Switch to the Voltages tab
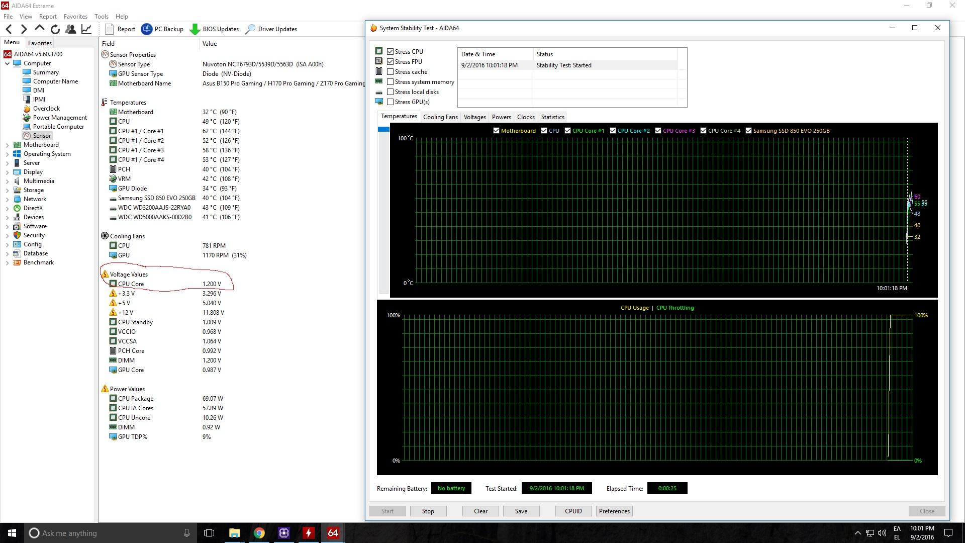Image resolution: width=965 pixels, height=543 pixels. tap(474, 117)
